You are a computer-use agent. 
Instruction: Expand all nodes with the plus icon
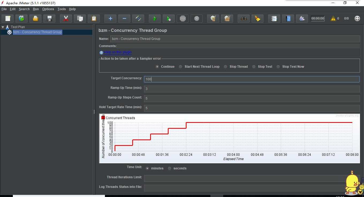(x=110, y=18)
